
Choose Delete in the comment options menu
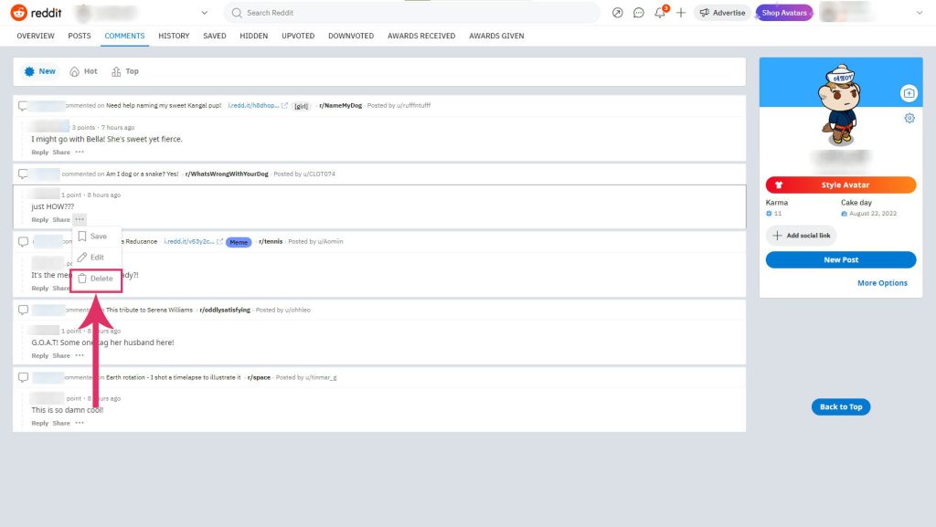[x=96, y=279]
